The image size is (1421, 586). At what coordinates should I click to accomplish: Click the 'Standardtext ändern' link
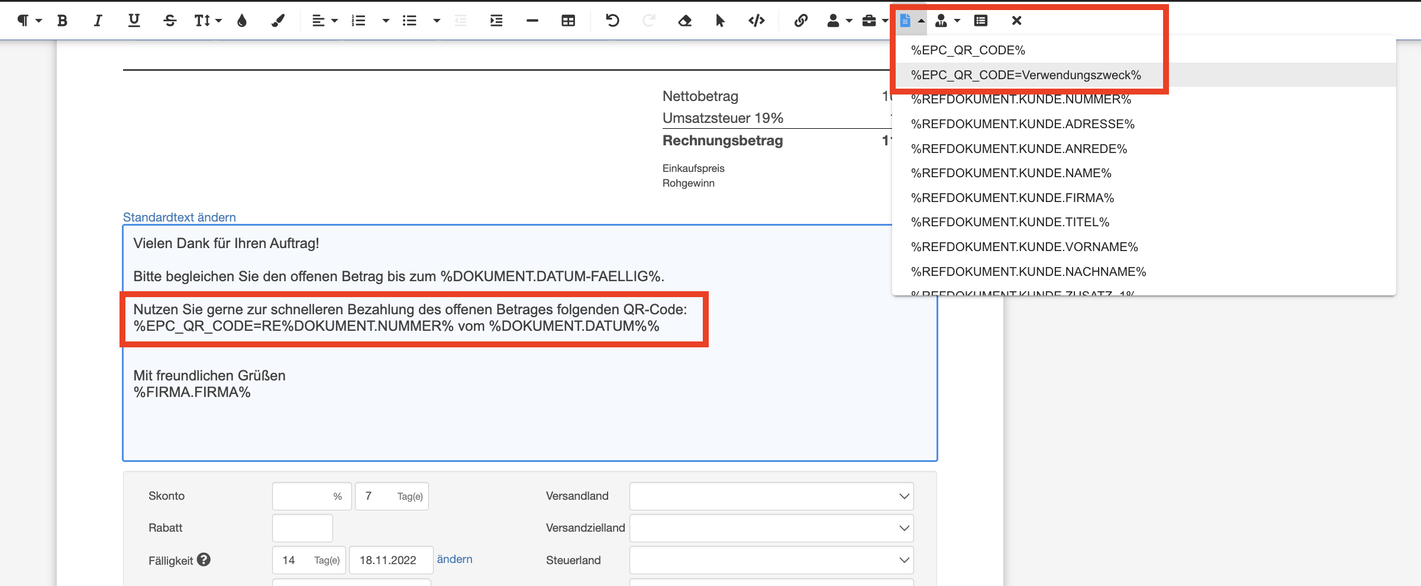(x=179, y=217)
